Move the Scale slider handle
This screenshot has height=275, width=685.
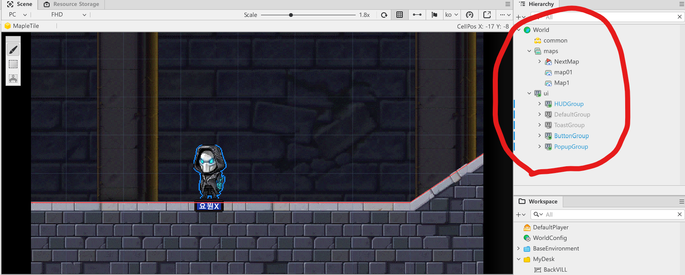click(x=291, y=15)
